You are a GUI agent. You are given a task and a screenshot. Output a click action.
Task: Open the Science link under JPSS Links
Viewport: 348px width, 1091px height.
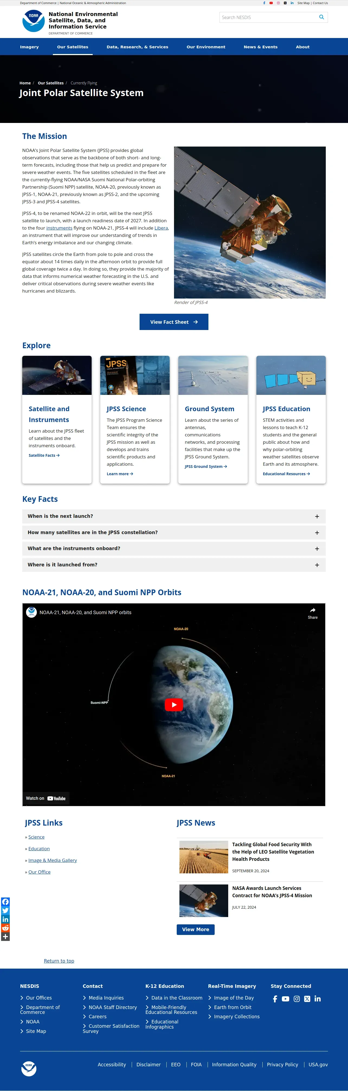[x=36, y=837]
